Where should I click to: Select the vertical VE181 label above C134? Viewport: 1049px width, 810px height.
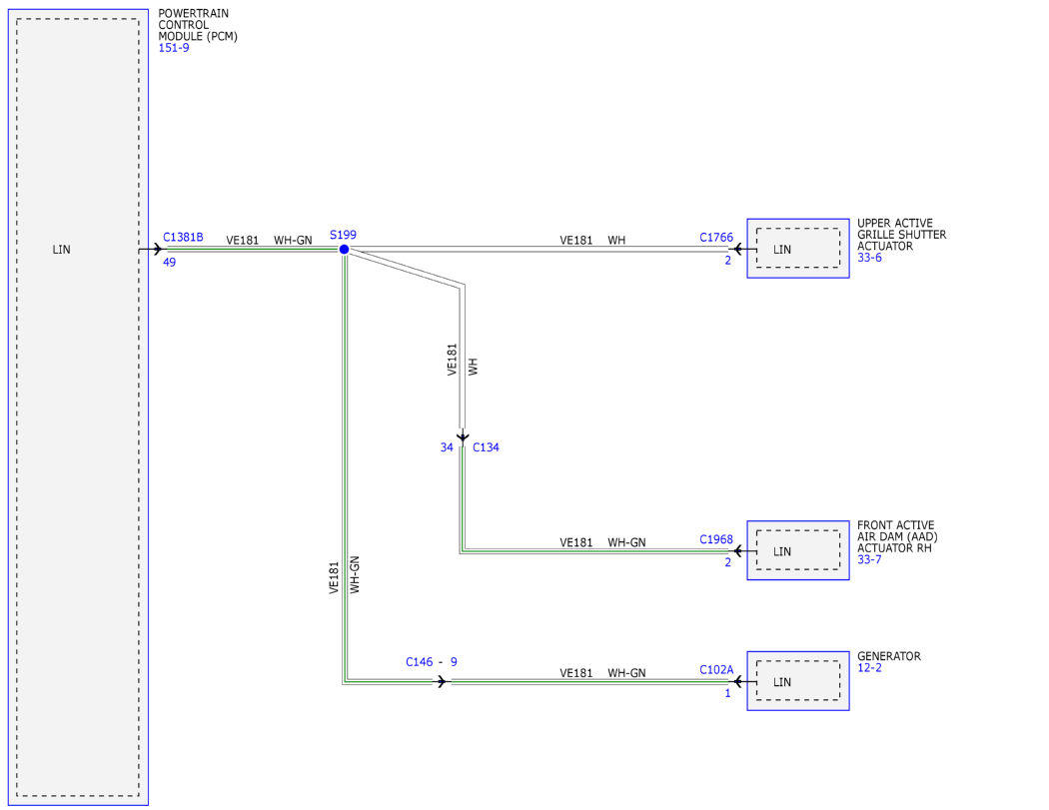[x=453, y=360]
